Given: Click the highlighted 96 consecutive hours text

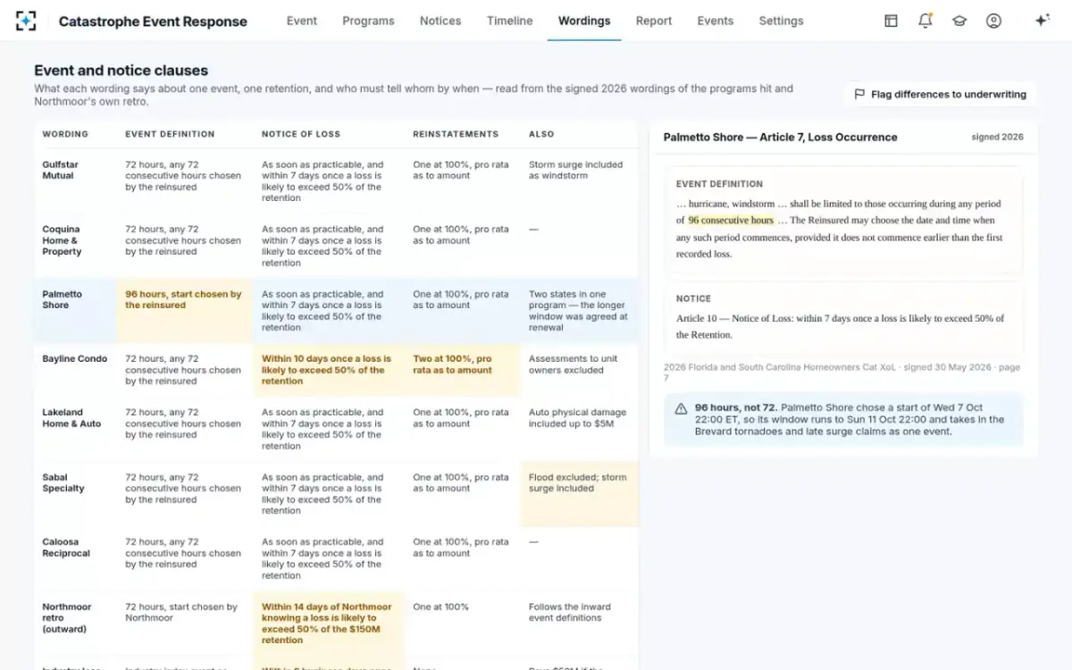Looking at the screenshot, I should coord(731,220).
